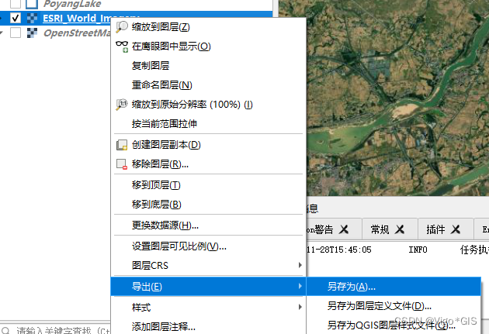Image resolution: width=489 pixels, height=334 pixels.
Task: Click the zoom to layer magnifier icon
Action: point(122,27)
